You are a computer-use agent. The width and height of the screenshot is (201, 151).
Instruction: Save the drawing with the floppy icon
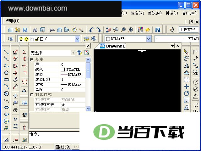[25, 30]
